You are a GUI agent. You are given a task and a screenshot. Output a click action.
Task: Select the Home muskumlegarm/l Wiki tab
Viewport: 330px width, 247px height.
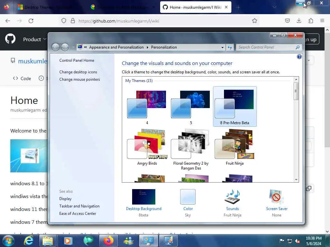(196, 7)
